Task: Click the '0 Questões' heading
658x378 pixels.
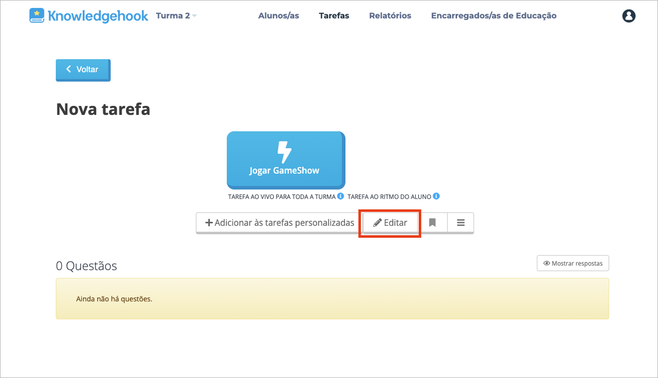Action: [x=86, y=266]
